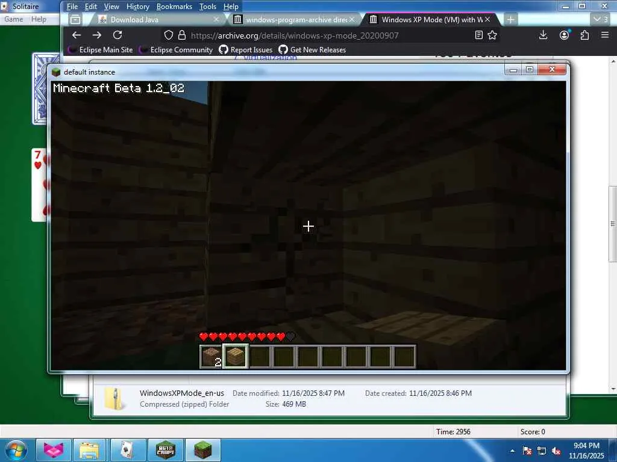Open the pink cat taskbar app
This screenshot has width=617, height=462.
(x=54, y=450)
